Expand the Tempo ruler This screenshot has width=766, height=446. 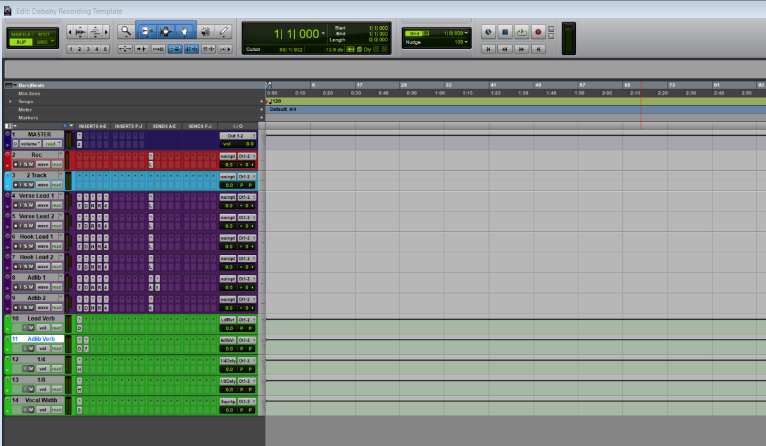[10, 101]
